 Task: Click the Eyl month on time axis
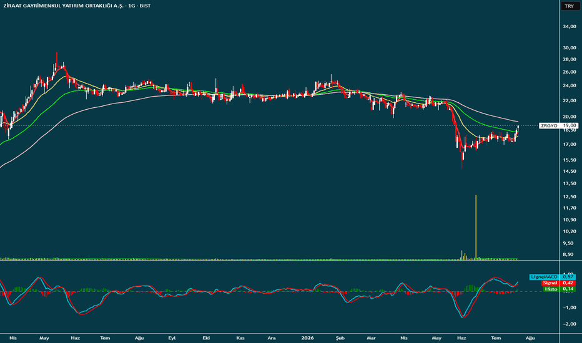(x=172, y=338)
